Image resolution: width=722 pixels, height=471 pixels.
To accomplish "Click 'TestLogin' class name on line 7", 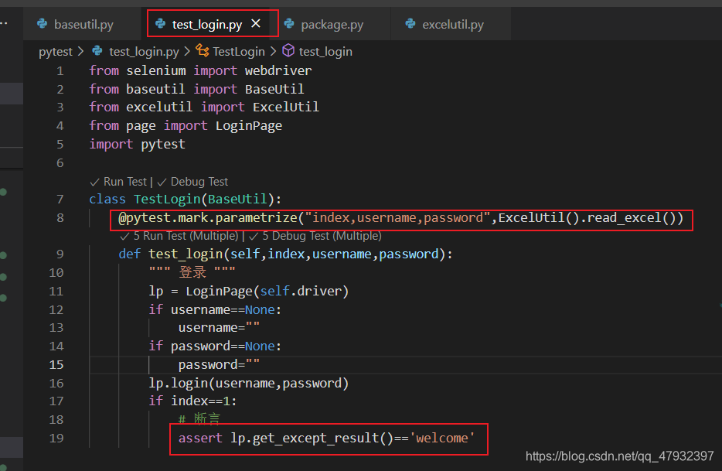I will point(167,199).
